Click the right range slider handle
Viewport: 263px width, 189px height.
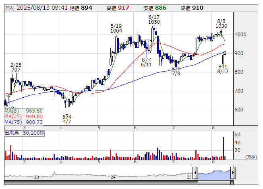coord(233,173)
